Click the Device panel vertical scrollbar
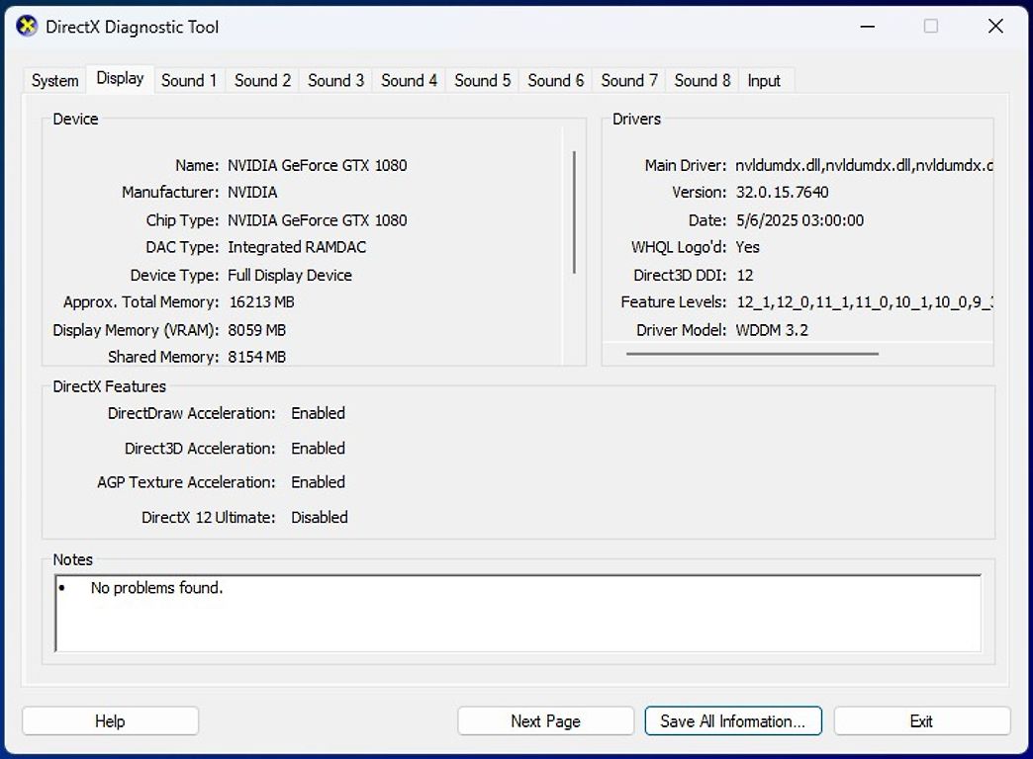1033x759 pixels. pos(575,211)
